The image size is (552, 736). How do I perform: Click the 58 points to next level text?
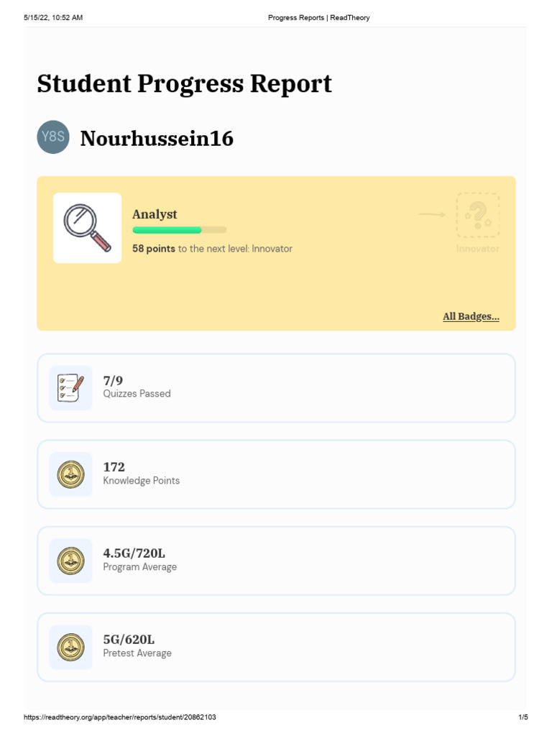point(212,249)
